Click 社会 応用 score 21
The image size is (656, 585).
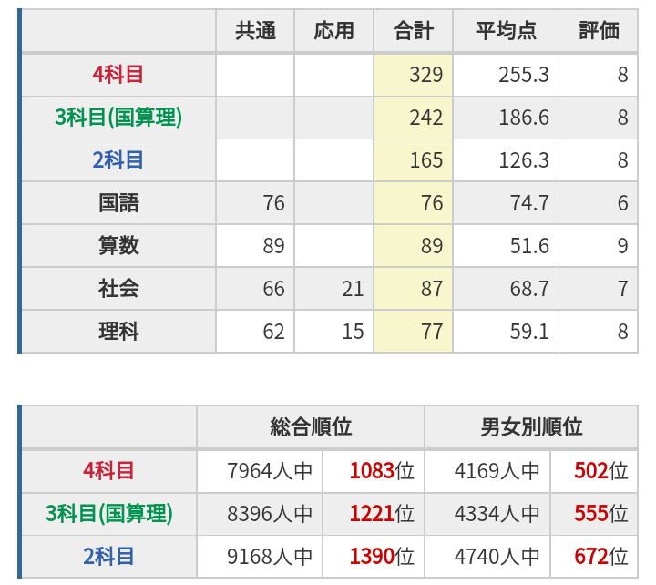pos(353,289)
